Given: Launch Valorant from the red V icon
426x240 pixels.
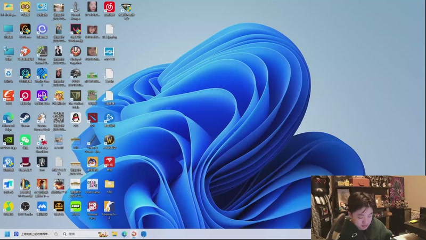Looking at the screenshot, I should pos(76,29).
